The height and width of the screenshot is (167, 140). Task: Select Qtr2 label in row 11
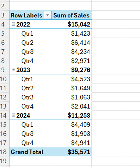pyautogui.click(x=27, y=88)
